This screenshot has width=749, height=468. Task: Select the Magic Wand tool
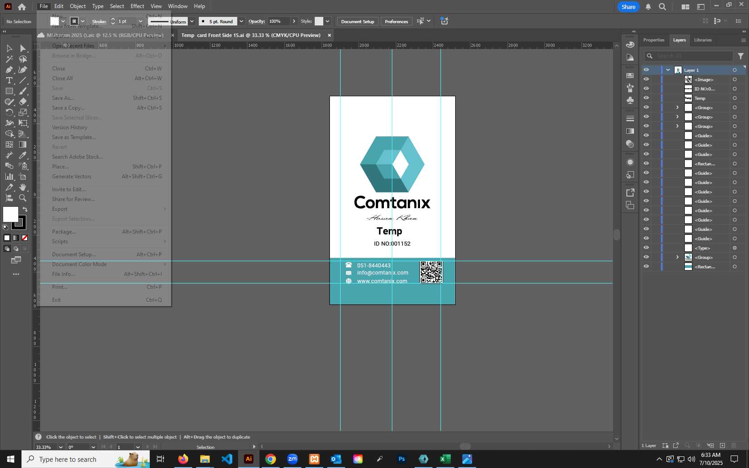point(9,59)
